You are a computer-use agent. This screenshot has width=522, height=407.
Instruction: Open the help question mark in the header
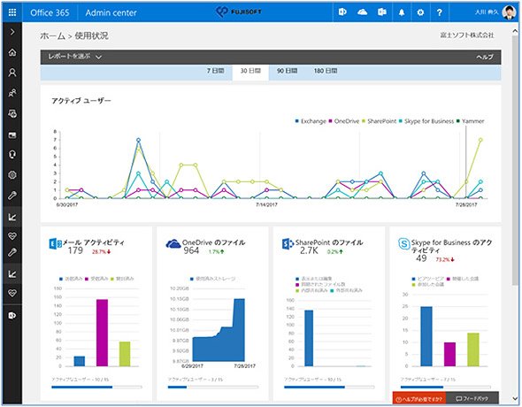point(440,12)
